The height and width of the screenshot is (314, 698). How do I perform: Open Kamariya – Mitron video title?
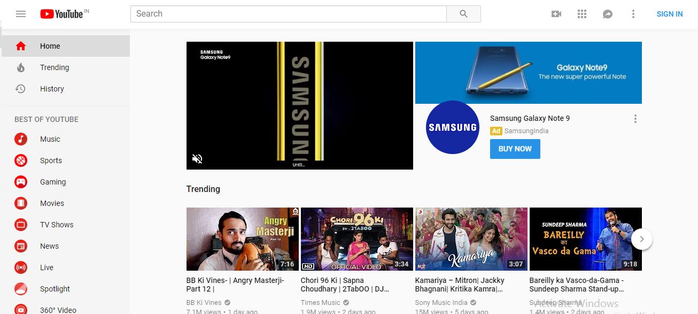coord(460,285)
